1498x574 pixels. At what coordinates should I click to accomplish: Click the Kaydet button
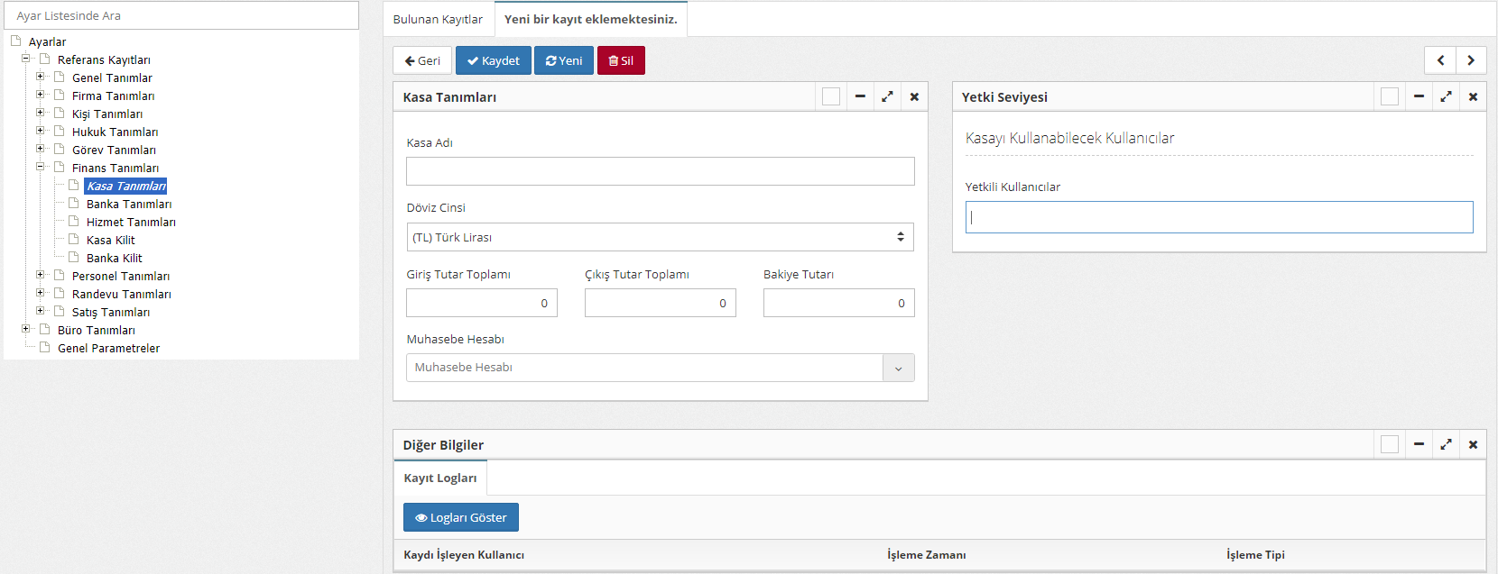coord(494,60)
